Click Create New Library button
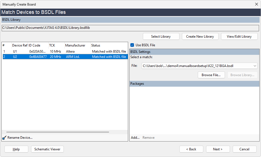This screenshot has height=157, width=261. [200, 37]
